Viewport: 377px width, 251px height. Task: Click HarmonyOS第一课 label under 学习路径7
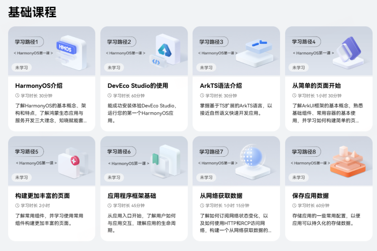click(x=218, y=163)
